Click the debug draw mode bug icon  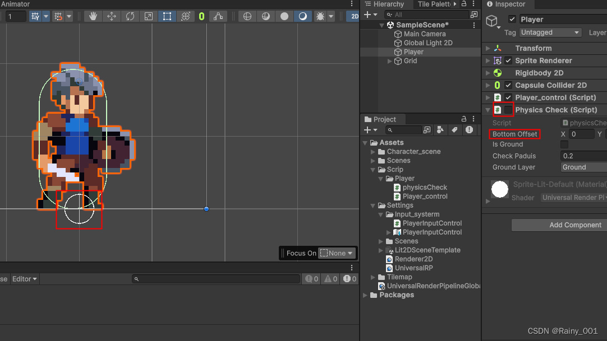tap(320, 16)
